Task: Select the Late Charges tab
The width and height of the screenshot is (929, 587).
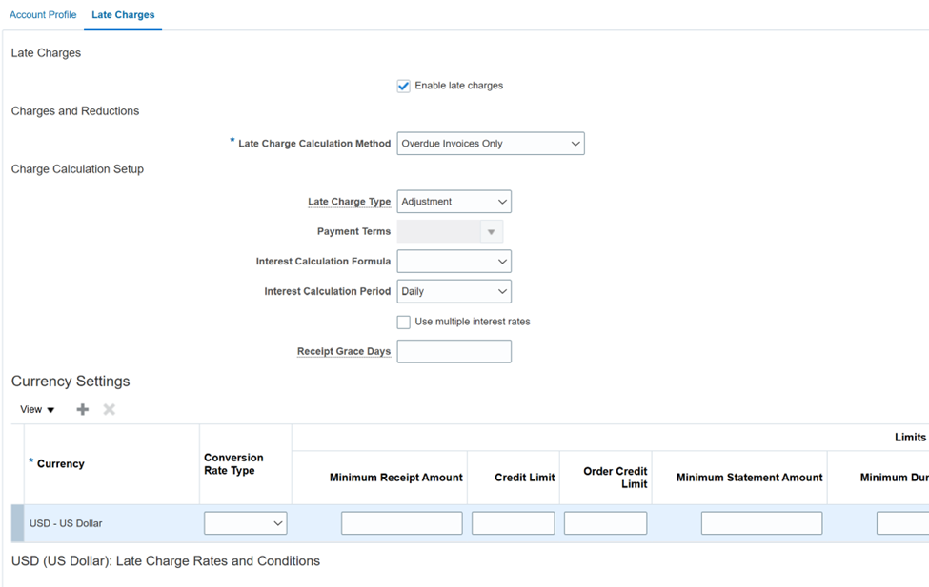Action: tap(123, 15)
